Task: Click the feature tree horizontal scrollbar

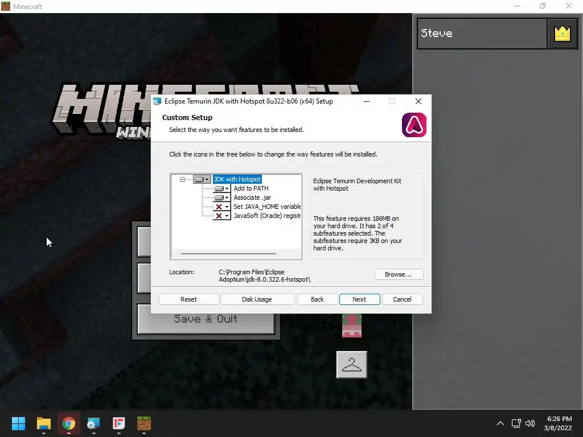Action: (228, 254)
